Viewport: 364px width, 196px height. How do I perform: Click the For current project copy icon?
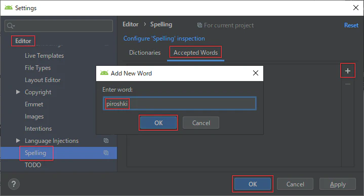pyautogui.click(x=199, y=25)
